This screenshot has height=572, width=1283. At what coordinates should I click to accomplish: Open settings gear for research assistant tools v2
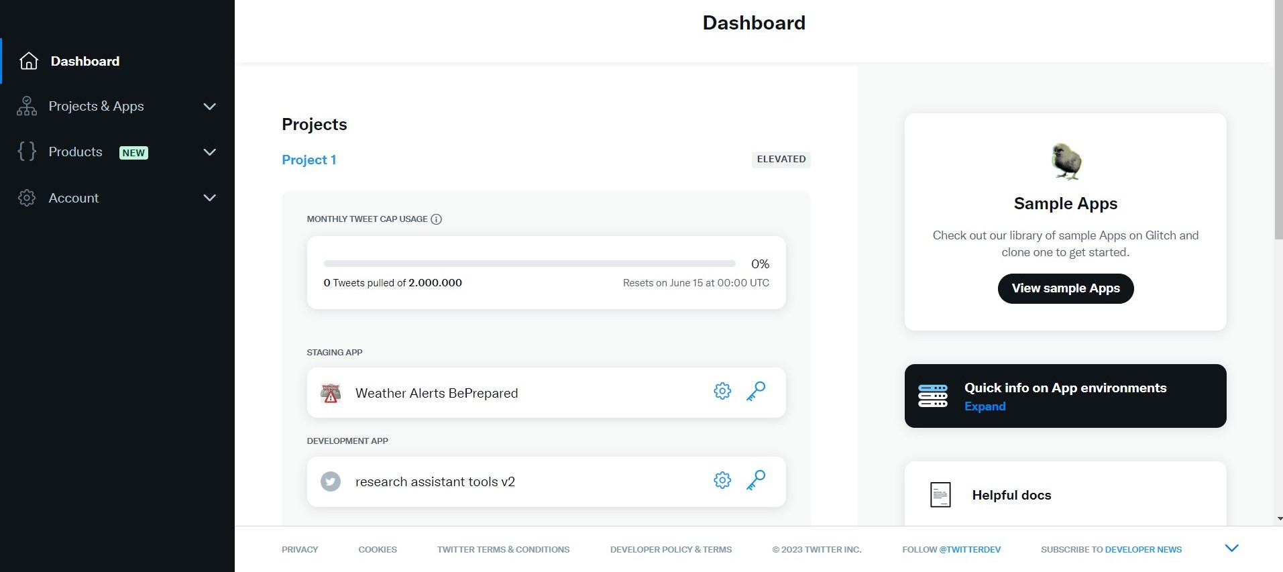click(722, 480)
